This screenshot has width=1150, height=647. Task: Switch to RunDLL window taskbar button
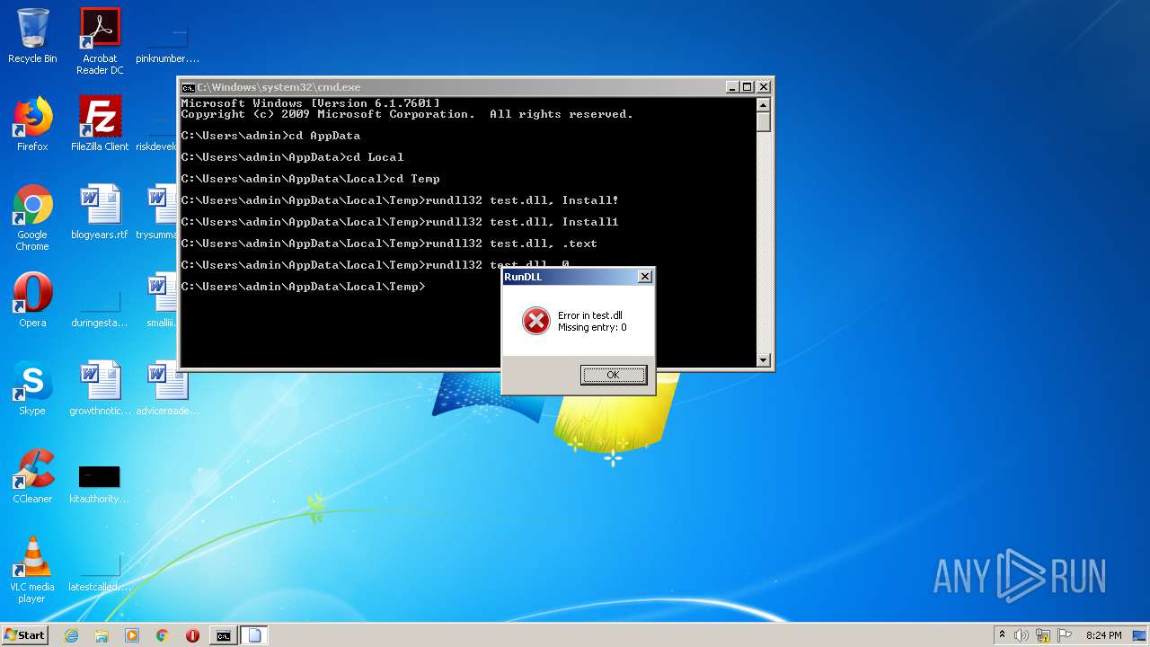[x=254, y=635]
